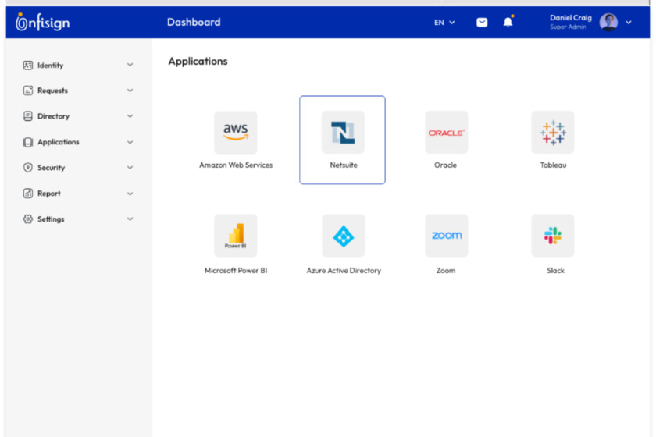Open the Report sidebar item

click(48, 194)
